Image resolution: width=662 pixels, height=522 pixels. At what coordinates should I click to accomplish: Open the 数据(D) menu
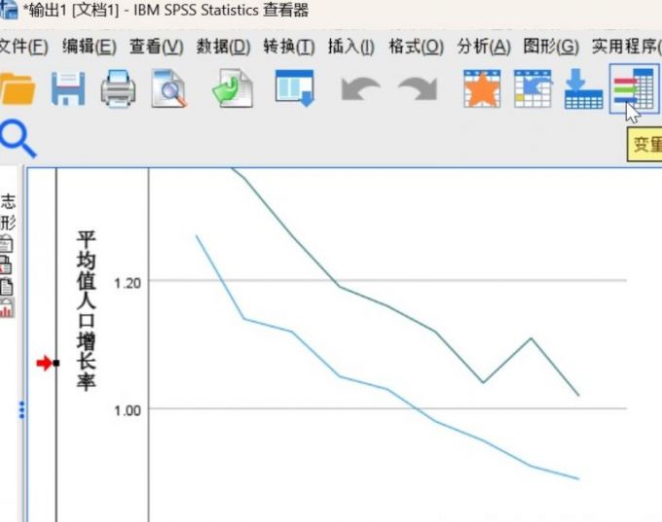(223, 47)
